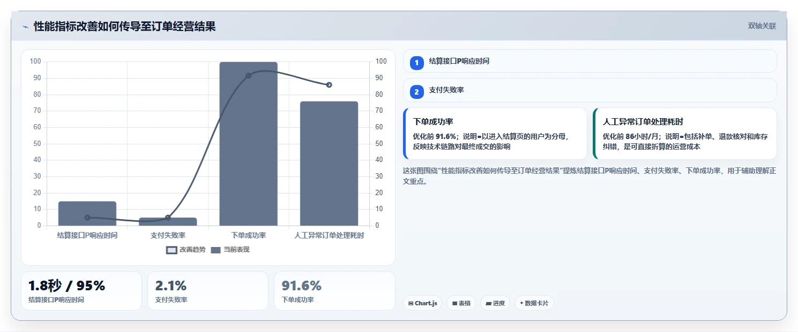Open the 结算接口P响应时间 numbered list row

(590, 61)
